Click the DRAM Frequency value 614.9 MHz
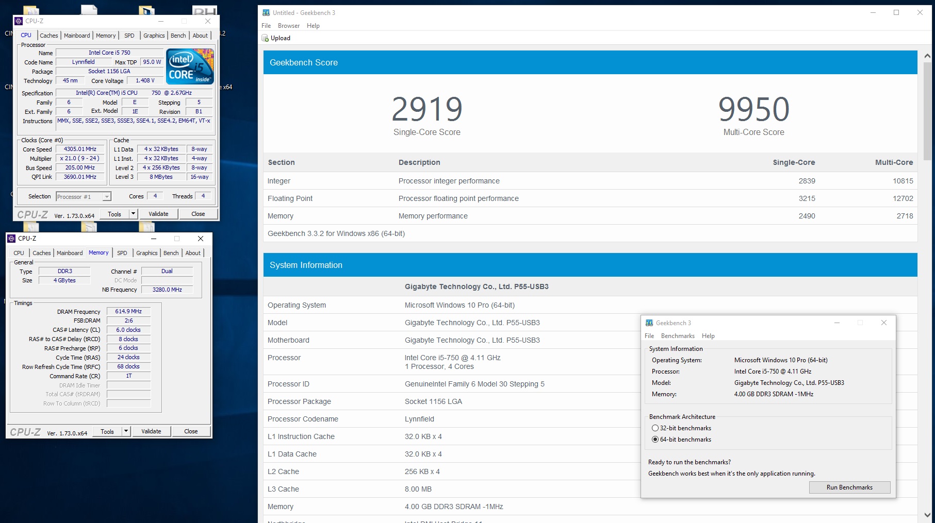Viewport: 935px width, 523px height. 128,311
